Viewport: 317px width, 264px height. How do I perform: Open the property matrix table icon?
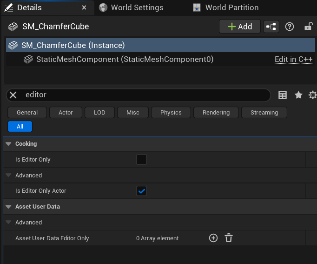pyautogui.click(x=283, y=95)
